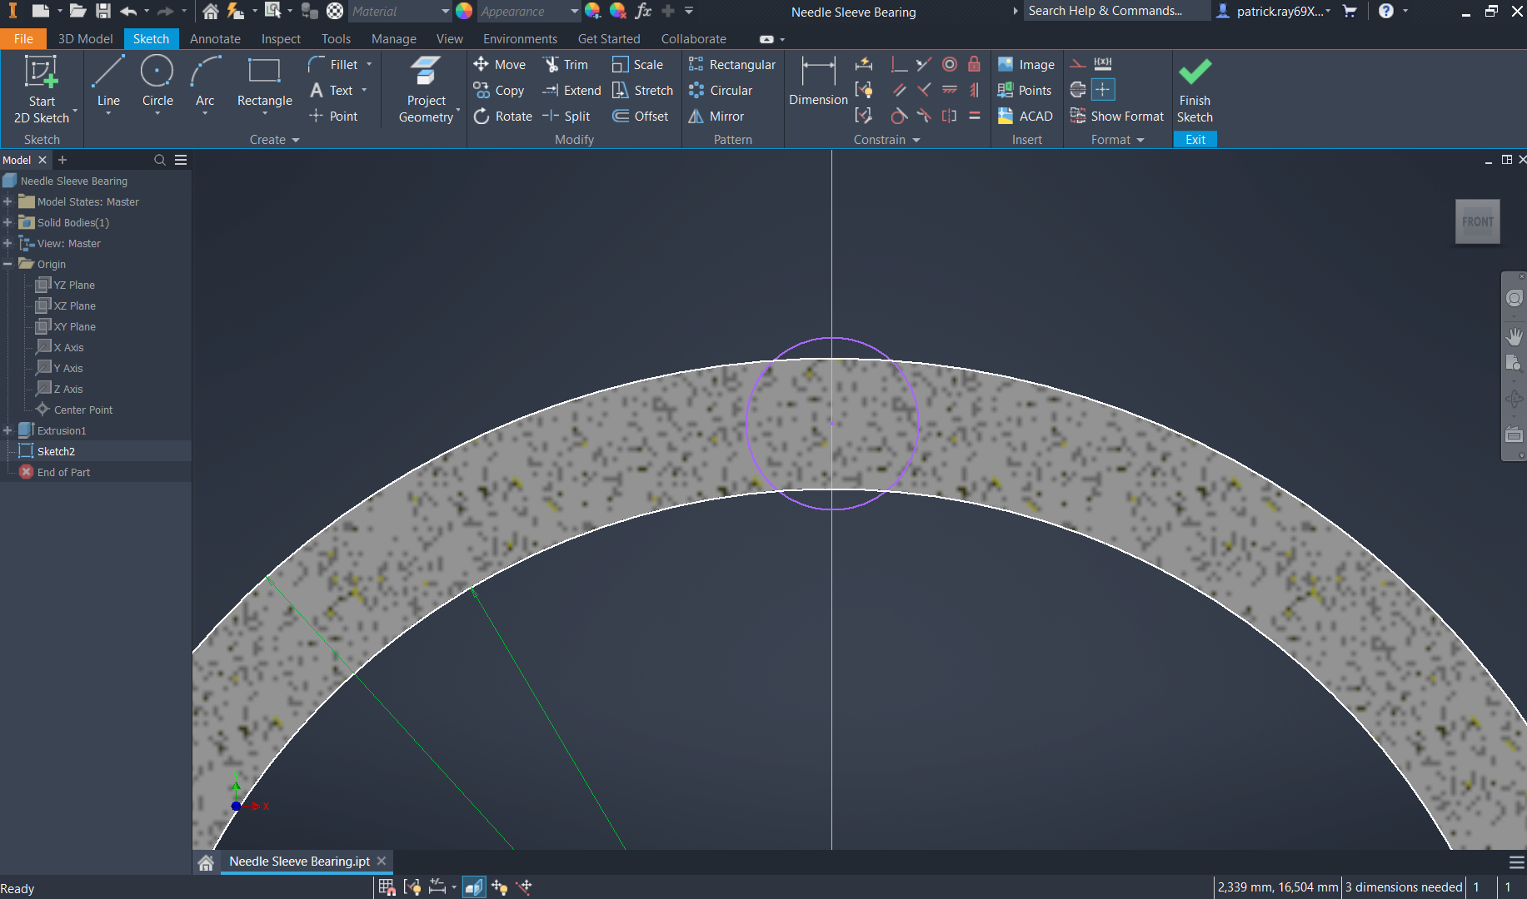Choose the Rectangle tool
The width and height of the screenshot is (1527, 899).
[x=264, y=82]
